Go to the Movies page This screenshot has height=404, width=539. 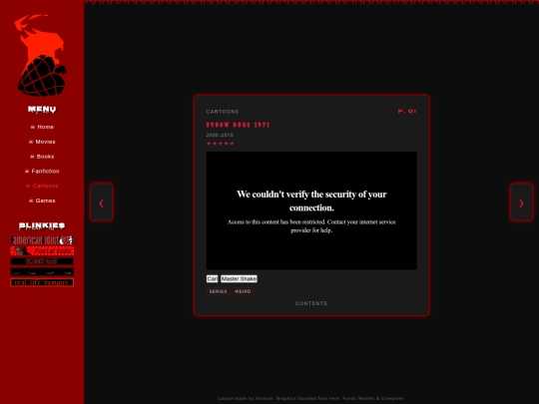coord(42,142)
